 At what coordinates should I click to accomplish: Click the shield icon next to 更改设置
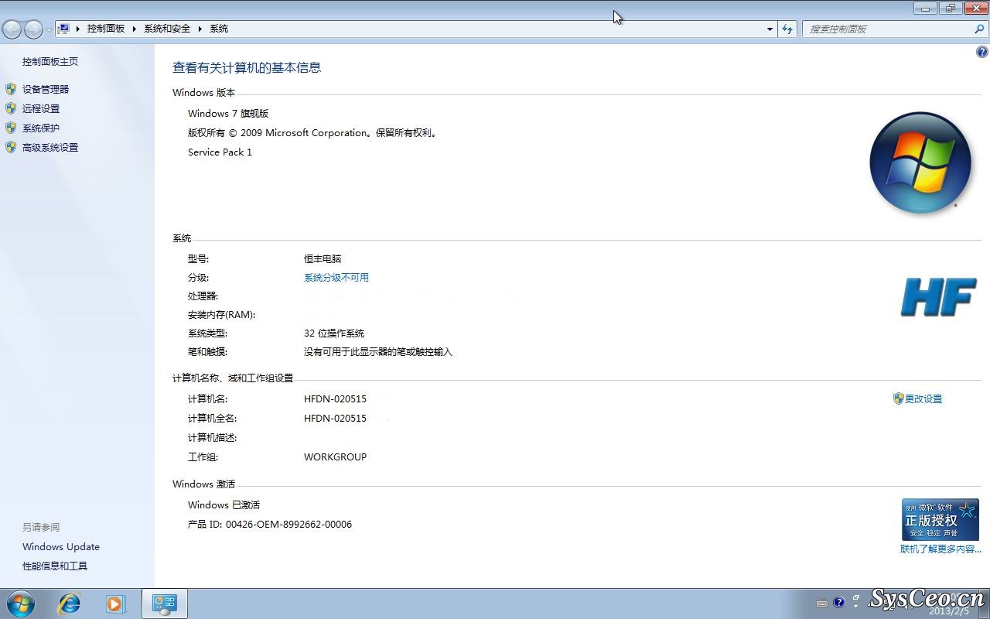[x=898, y=398]
